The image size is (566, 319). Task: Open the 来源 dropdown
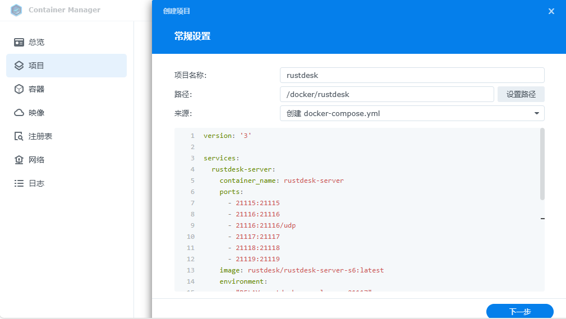point(412,113)
